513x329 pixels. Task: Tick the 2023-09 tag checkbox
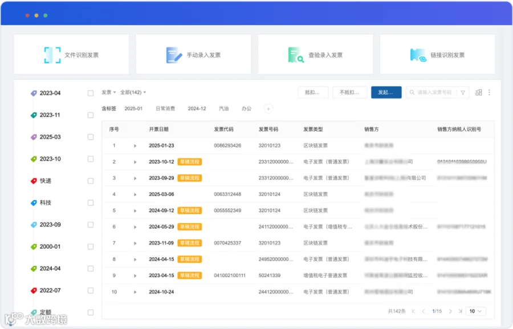[91, 225]
